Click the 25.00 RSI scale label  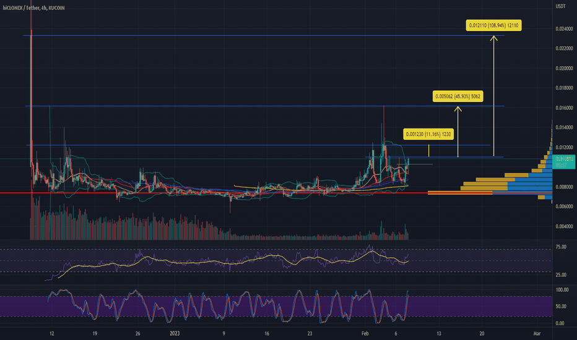[561, 275]
